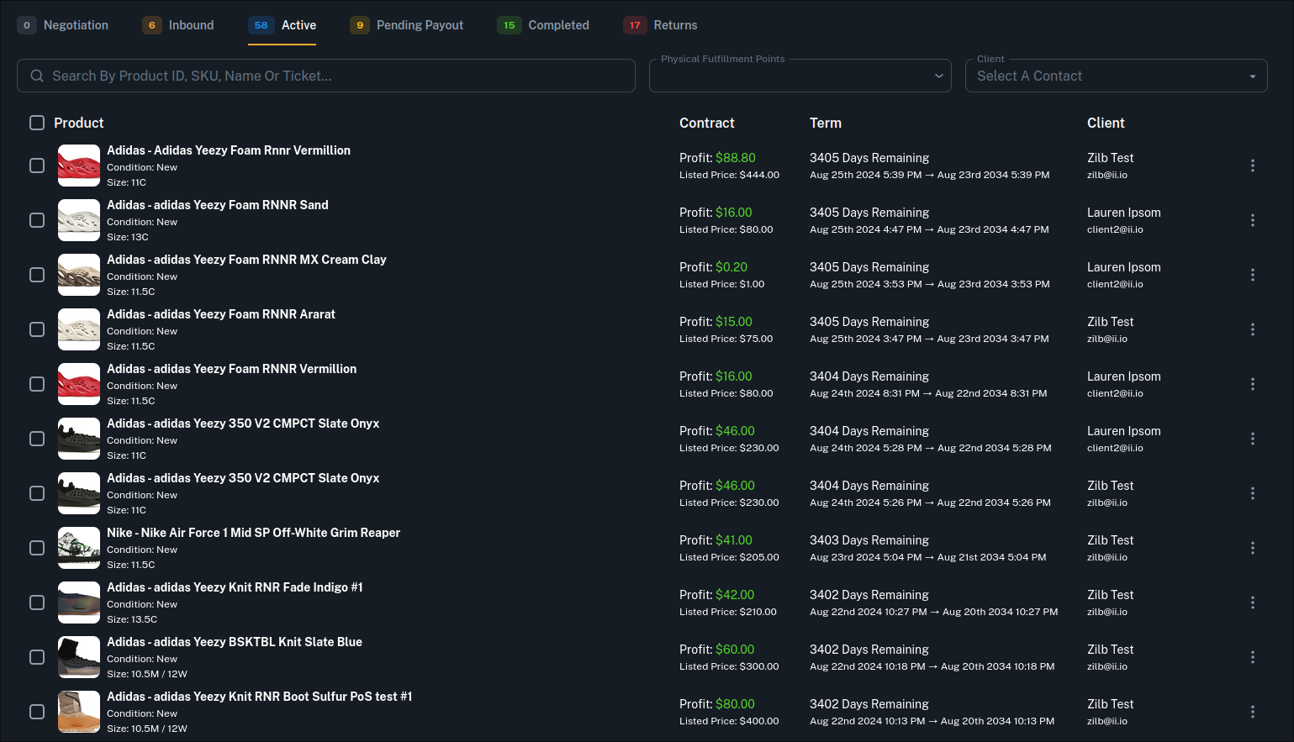The width and height of the screenshot is (1294, 742).
Task: Click the MX Cream Clay shoe thumbnail
Action: point(79,275)
